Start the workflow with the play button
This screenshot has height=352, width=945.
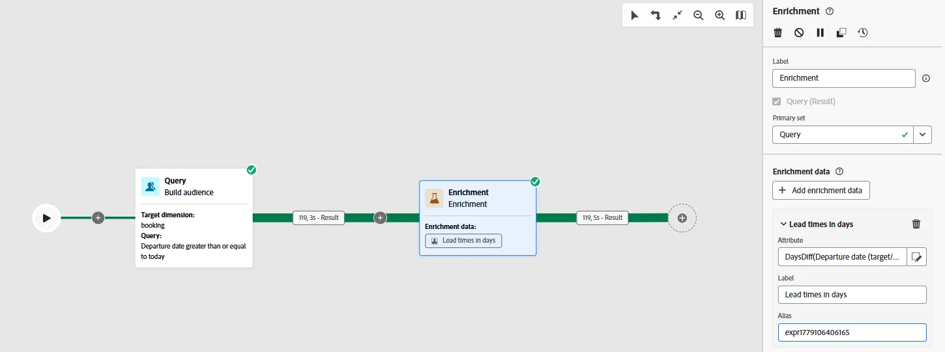[x=46, y=218]
